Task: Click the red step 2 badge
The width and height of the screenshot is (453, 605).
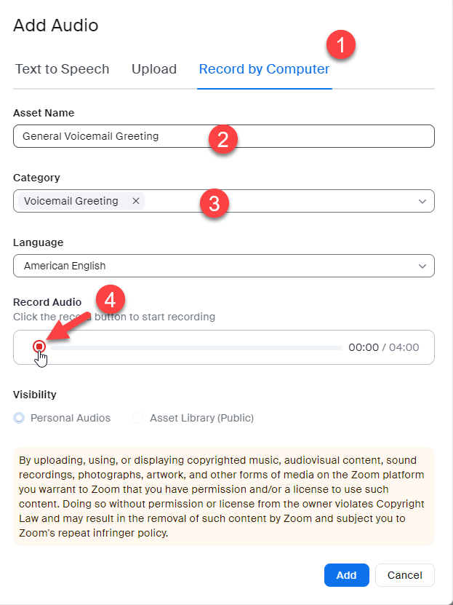Action: tap(223, 138)
